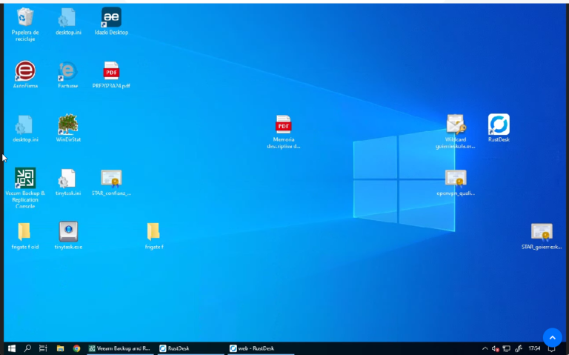Select the WinDirStat desktop shortcut
Image resolution: width=569 pixels, height=355 pixels.
pyautogui.click(x=67, y=125)
